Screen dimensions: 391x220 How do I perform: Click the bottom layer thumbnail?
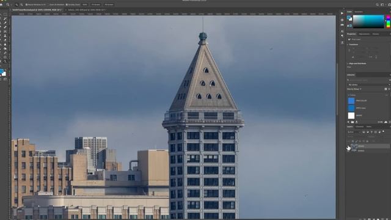click(x=354, y=150)
